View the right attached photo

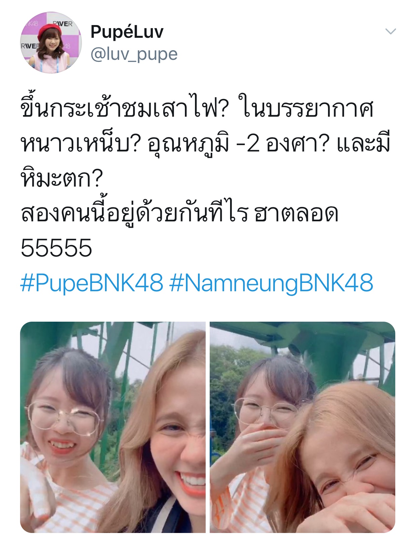pos(302,427)
